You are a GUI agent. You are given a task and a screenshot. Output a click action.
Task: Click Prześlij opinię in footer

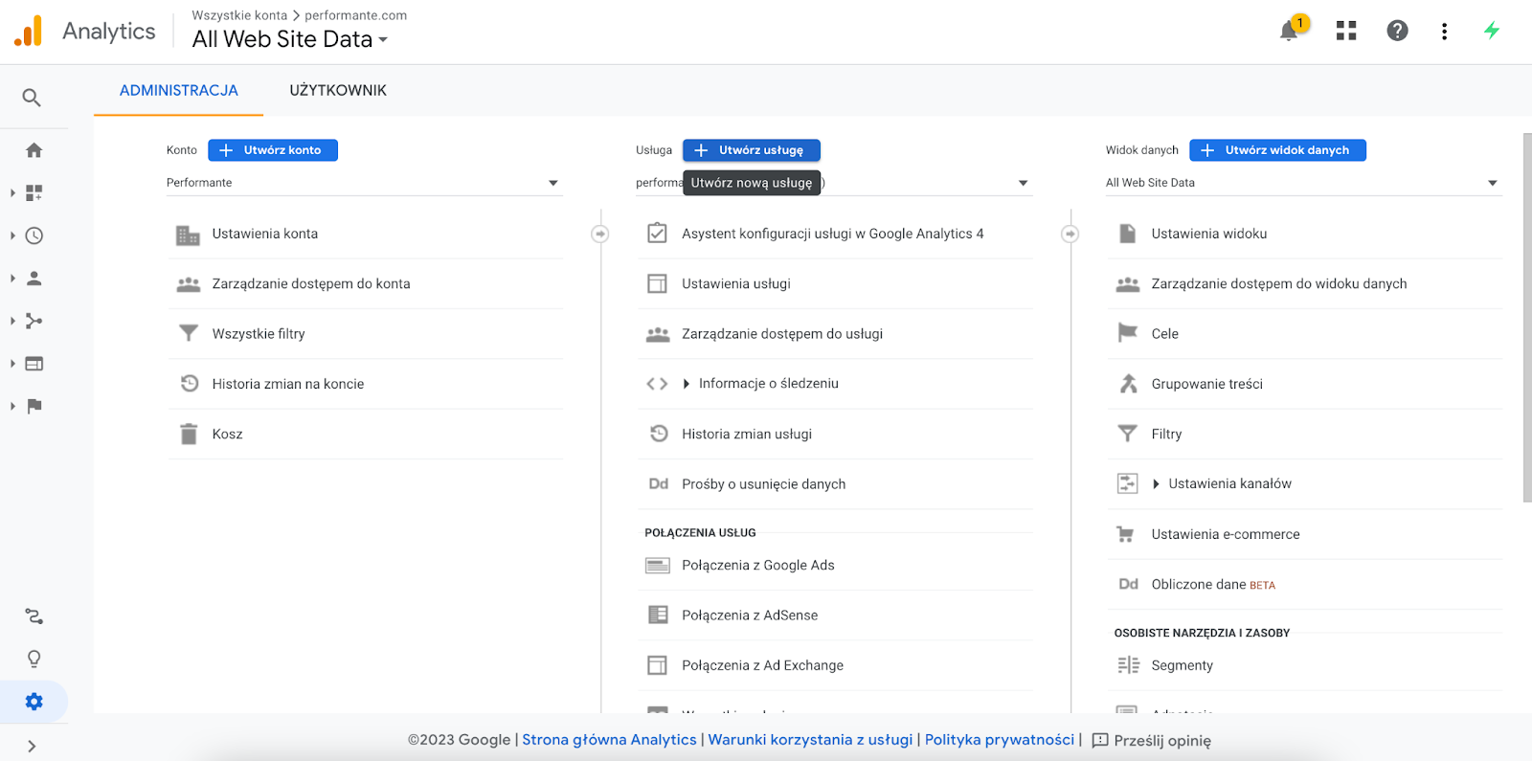1152,741
